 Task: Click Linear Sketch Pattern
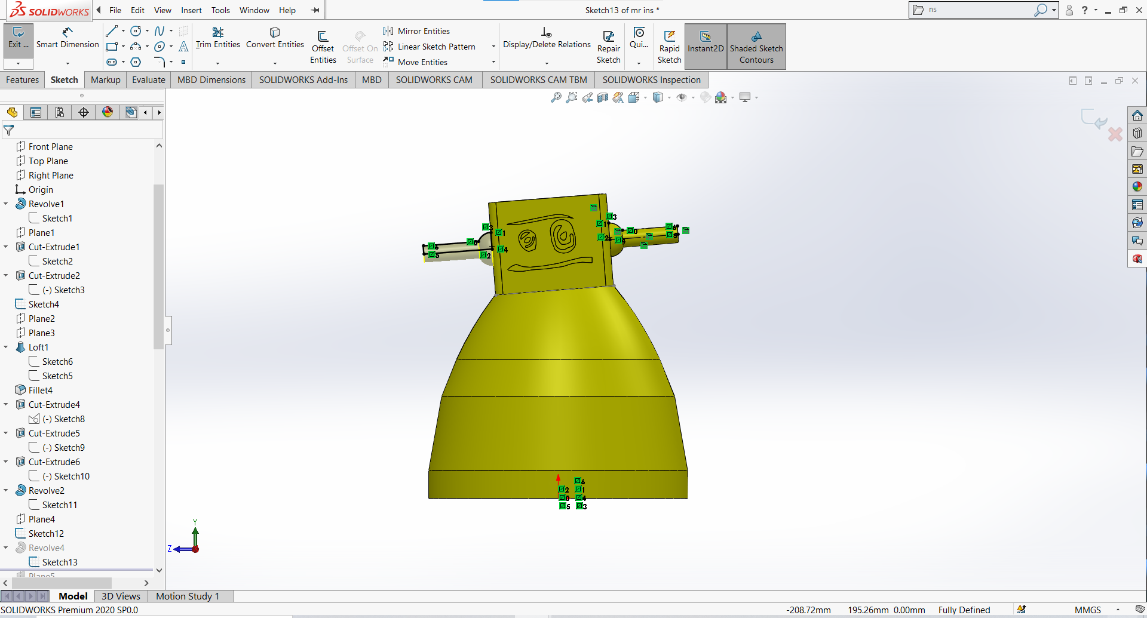click(x=430, y=47)
